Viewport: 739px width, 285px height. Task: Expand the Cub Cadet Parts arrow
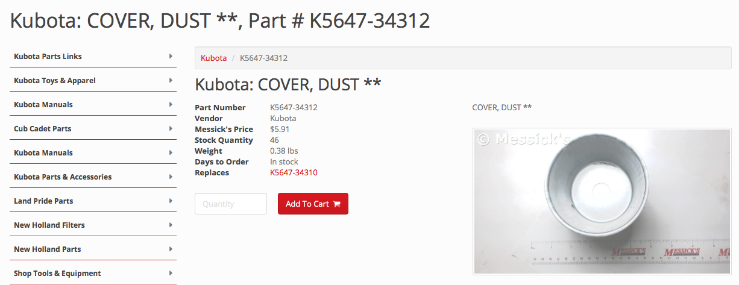[171, 128]
